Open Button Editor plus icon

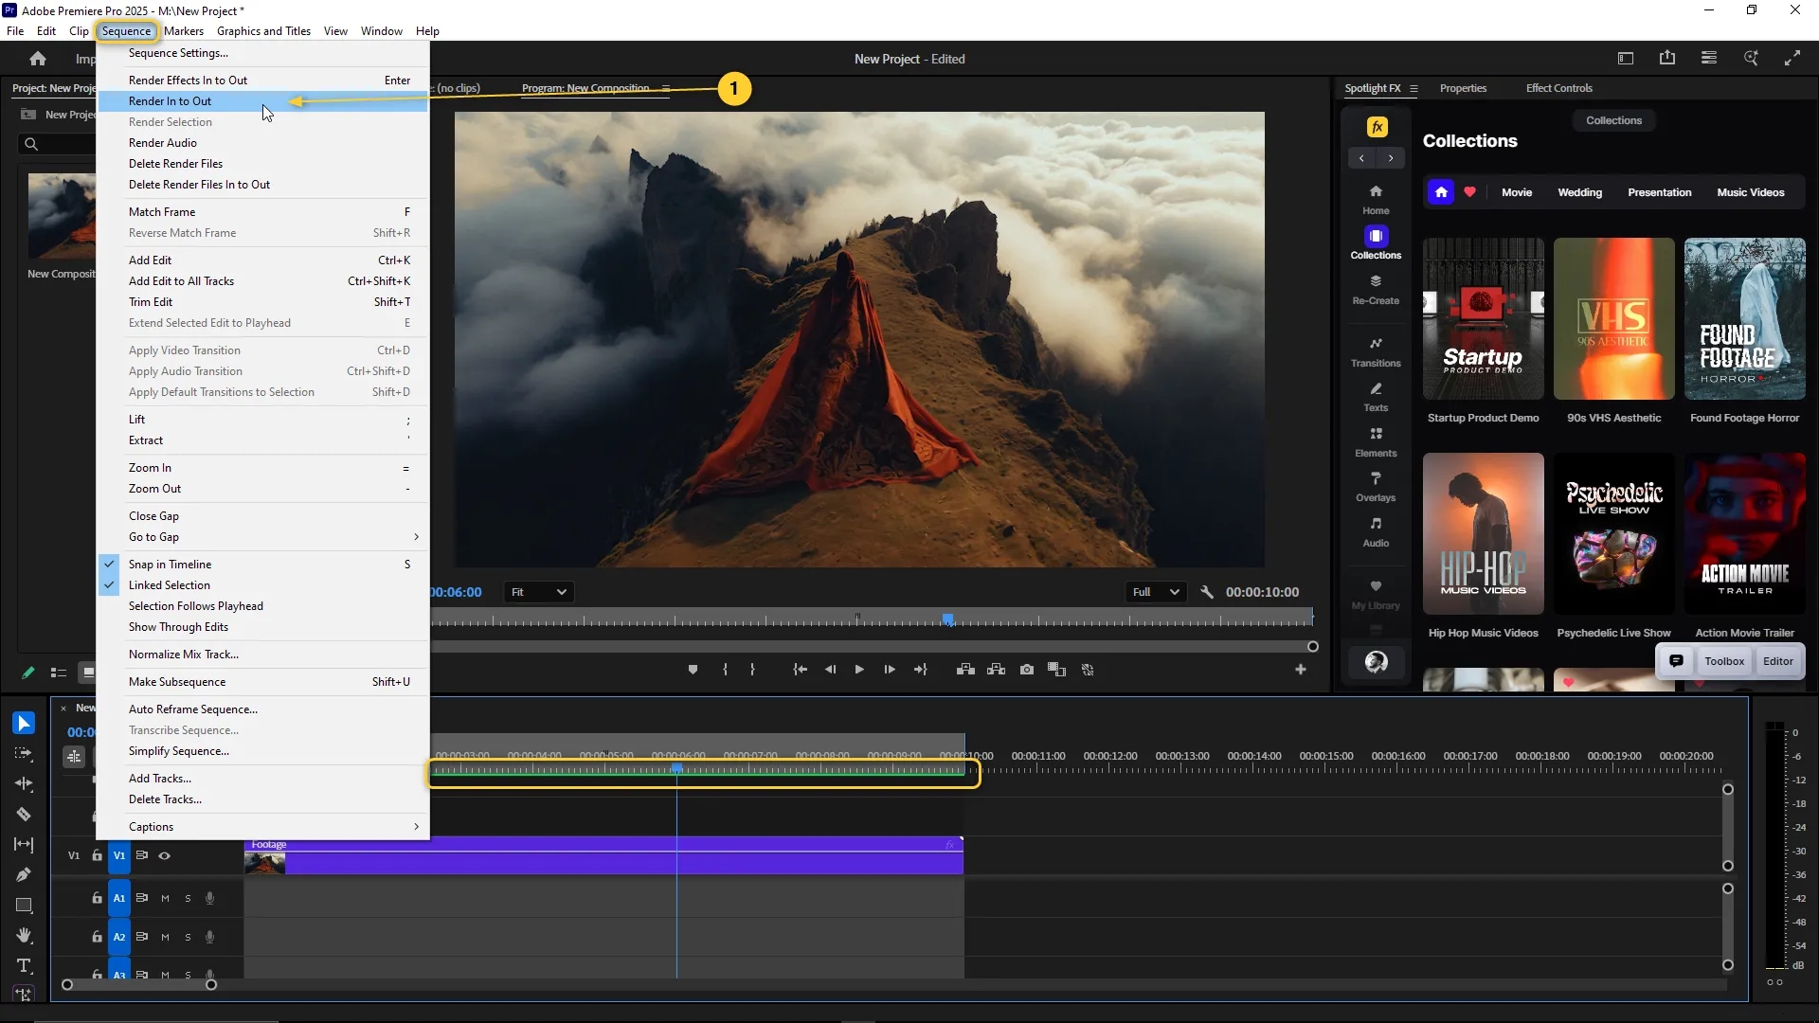pos(1301,670)
